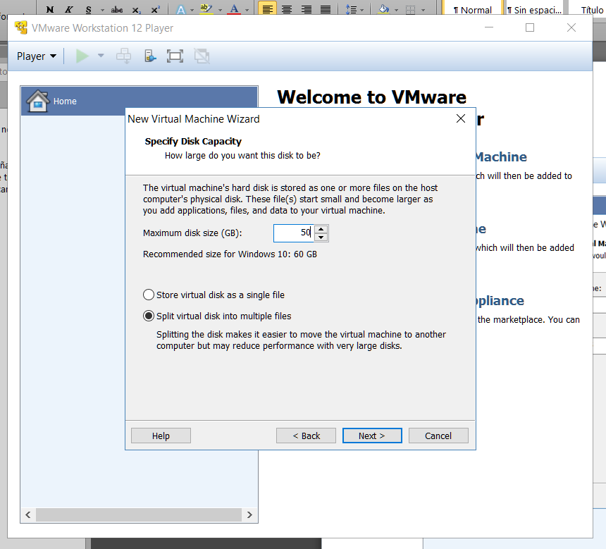The width and height of the screenshot is (606, 549).
Task: Open the wizard Help
Action: pyautogui.click(x=160, y=436)
